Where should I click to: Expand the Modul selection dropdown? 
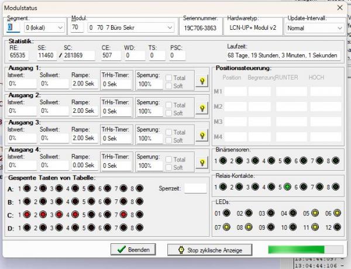(x=168, y=27)
